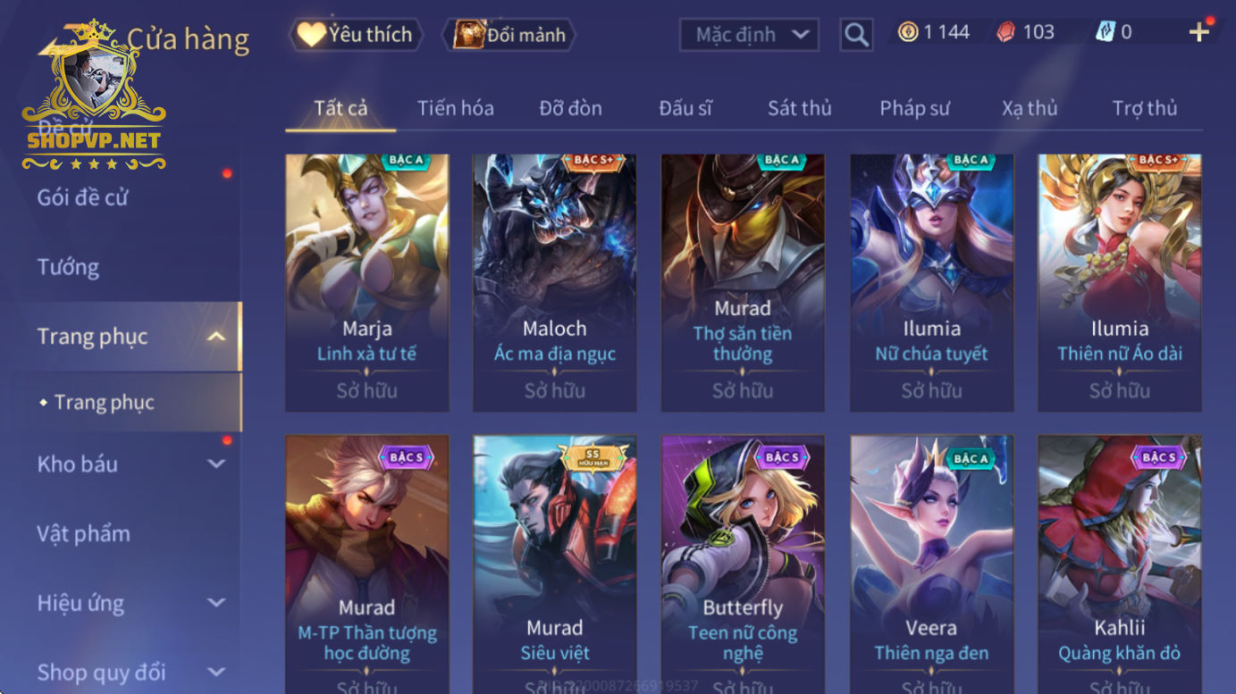
Task: Expand the Kho báu sidebar section
Action: 215,464
